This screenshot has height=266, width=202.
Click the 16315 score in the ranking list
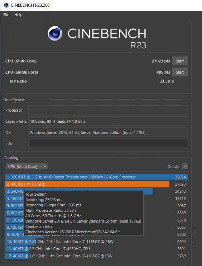[180, 199]
